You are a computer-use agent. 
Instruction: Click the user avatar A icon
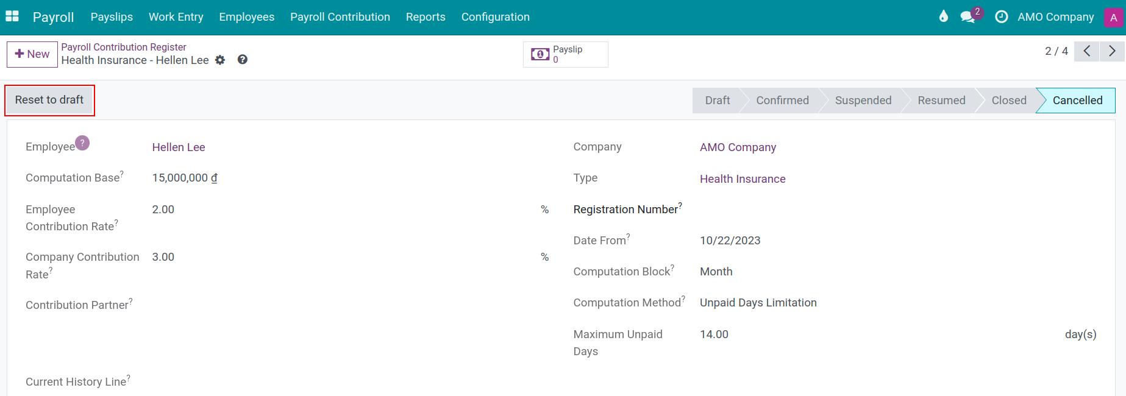[x=1113, y=17]
